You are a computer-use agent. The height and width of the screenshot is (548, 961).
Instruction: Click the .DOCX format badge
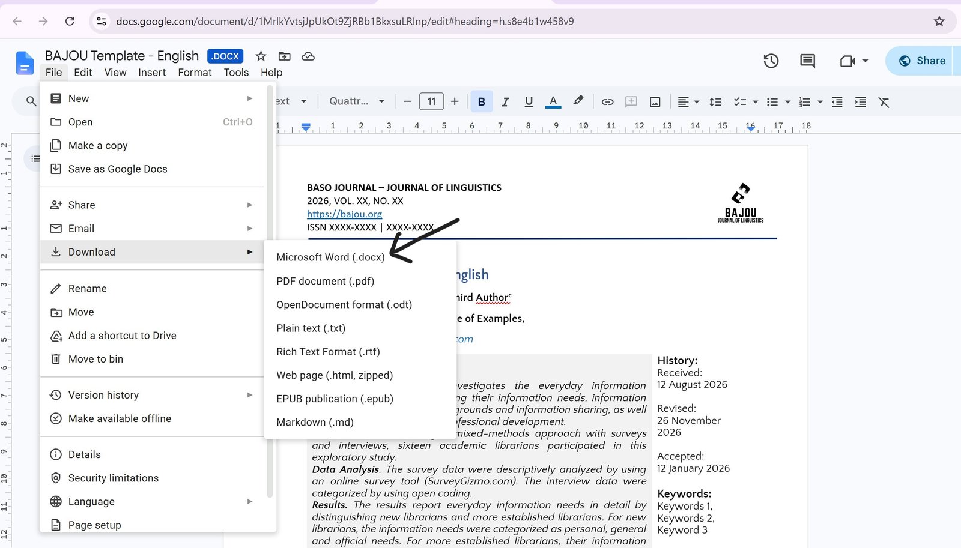225,56
